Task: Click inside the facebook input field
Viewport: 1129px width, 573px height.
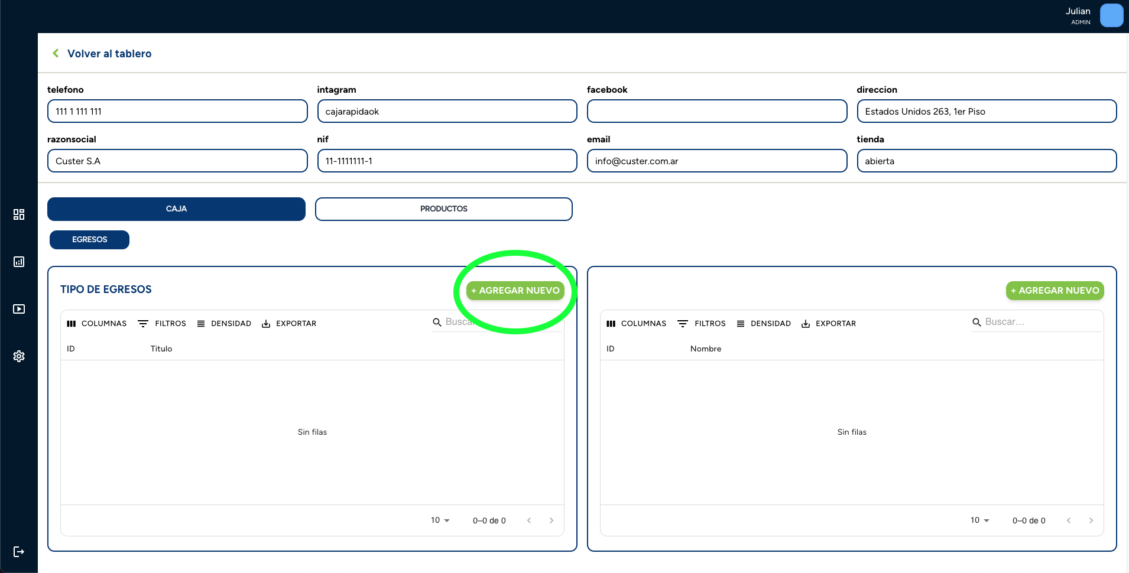Action: pyautogui.click(x=716, y=111)
